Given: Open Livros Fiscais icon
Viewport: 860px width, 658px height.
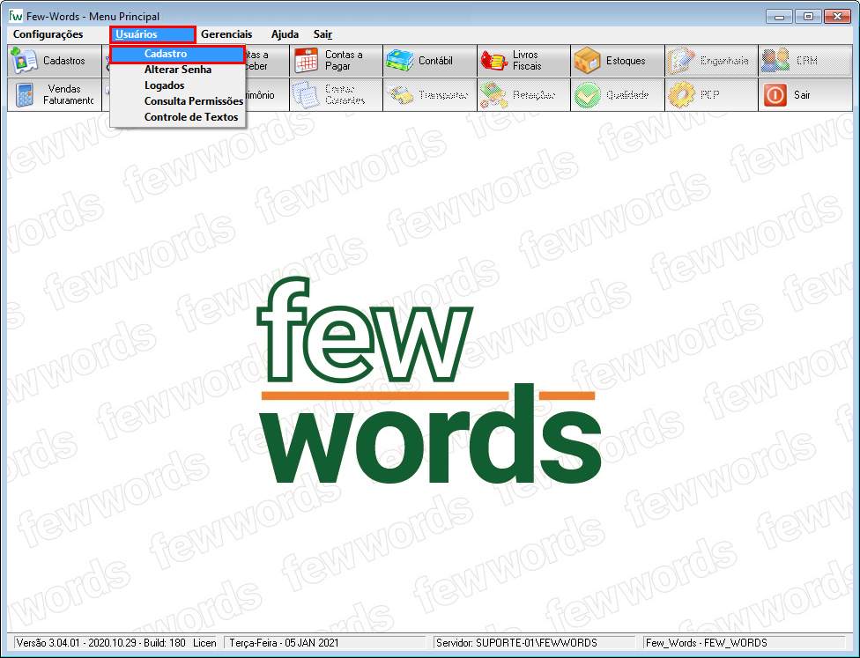Looking at the screenshot, I should click(x=493, y=60).
